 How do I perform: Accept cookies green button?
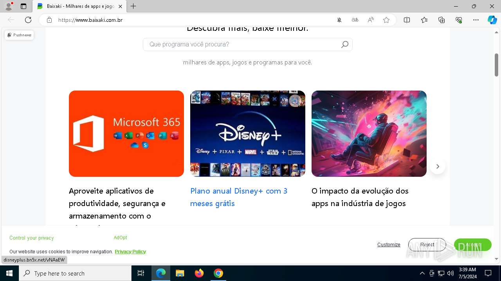473,245
